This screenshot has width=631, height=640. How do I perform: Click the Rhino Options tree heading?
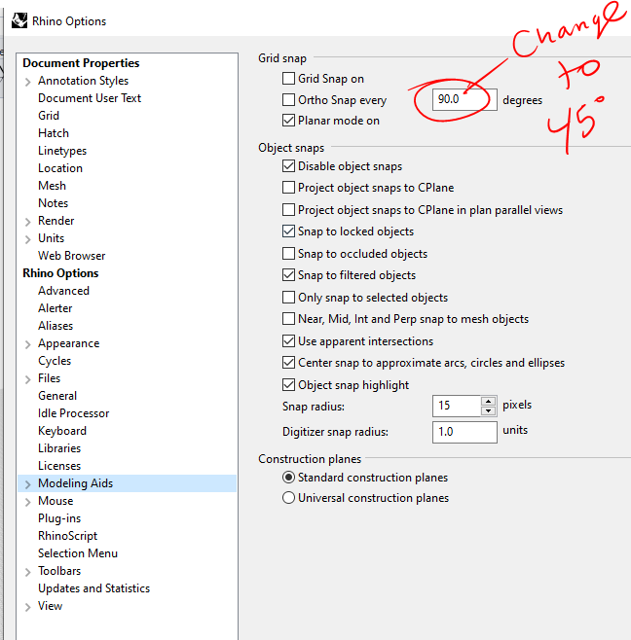[x=60, y=273]
